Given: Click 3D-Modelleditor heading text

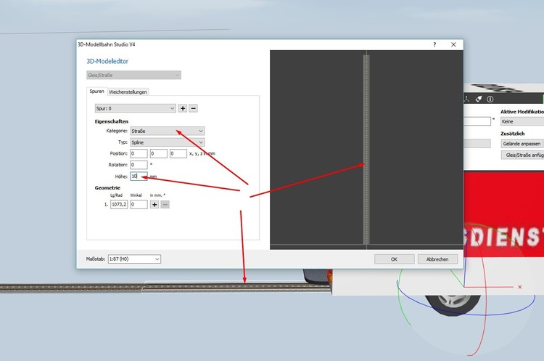Looking at the screenshot, I should point(107,62).
